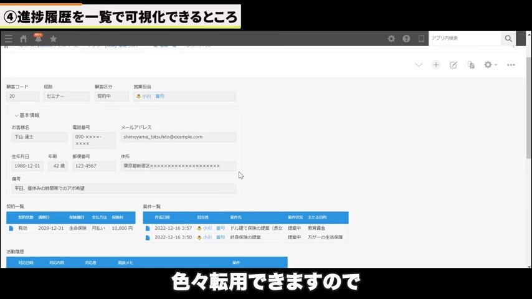Viewport: 532px width, 299px height.
Task: Collapse the 基本情報 group
Action: [27, 115]
